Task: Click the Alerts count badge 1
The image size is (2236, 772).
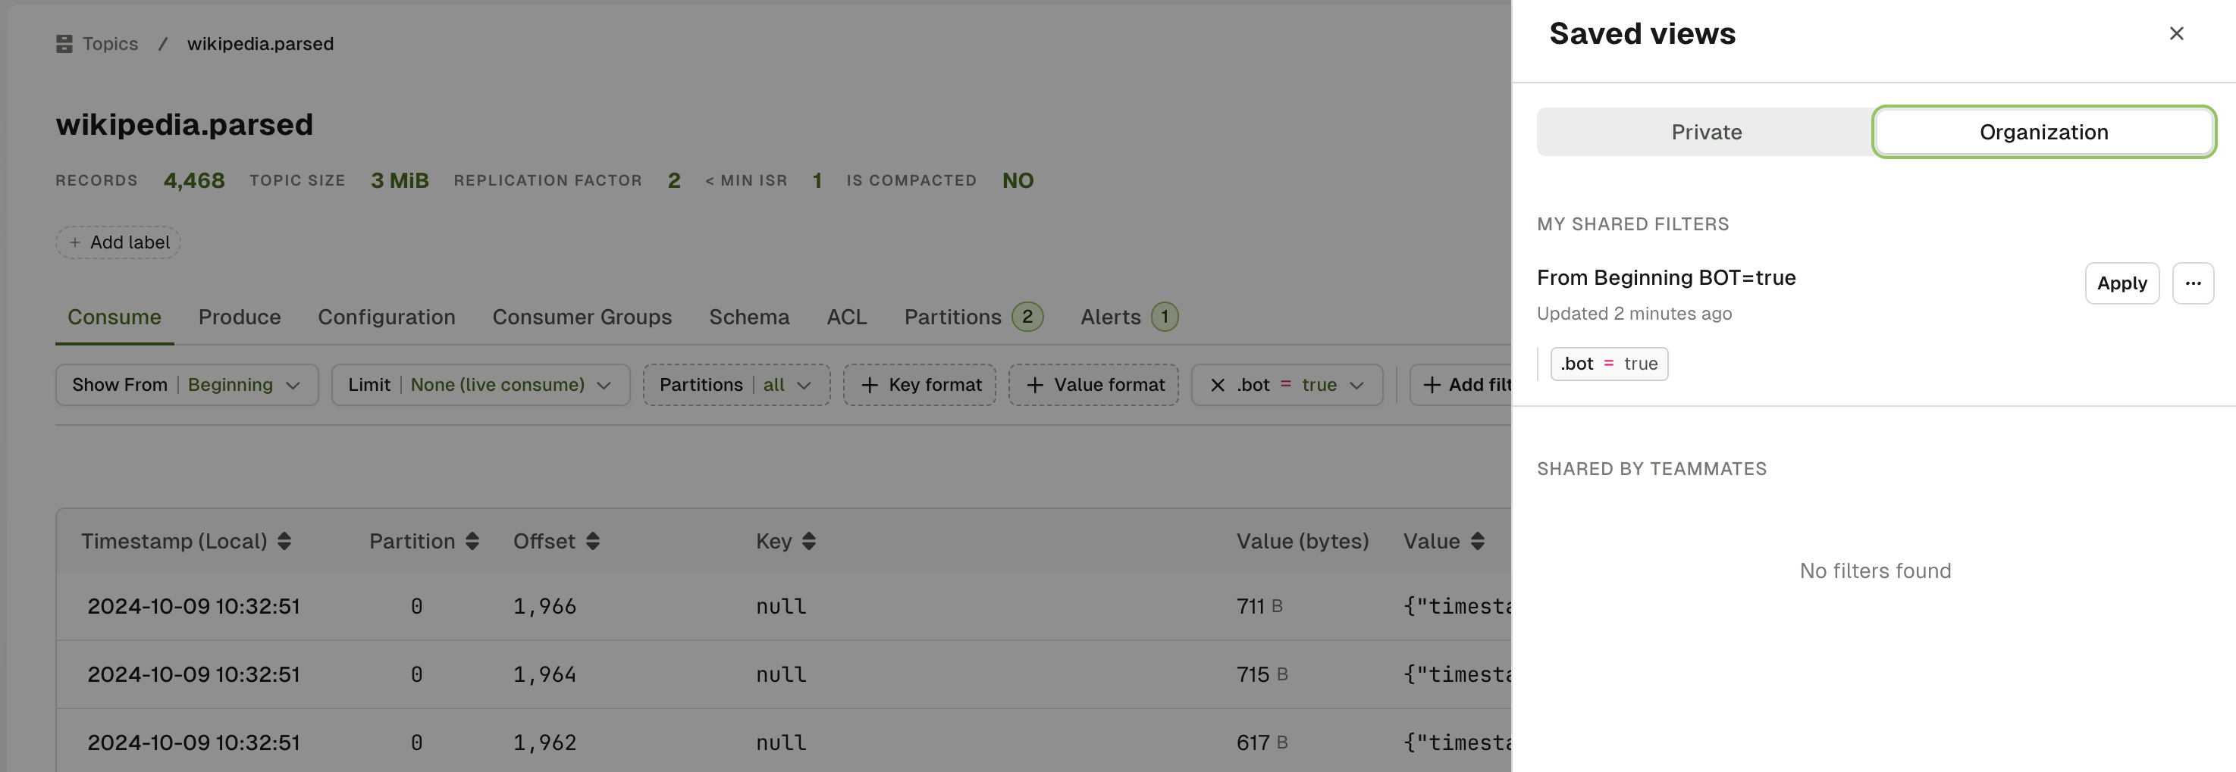Action: [1164, 317]
